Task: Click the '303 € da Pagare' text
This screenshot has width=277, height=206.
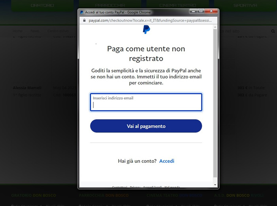Action: [252, 95]
